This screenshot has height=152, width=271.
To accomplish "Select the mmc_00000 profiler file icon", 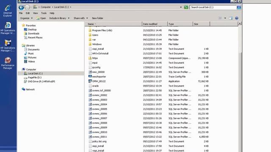I will [x=90, y=72].
